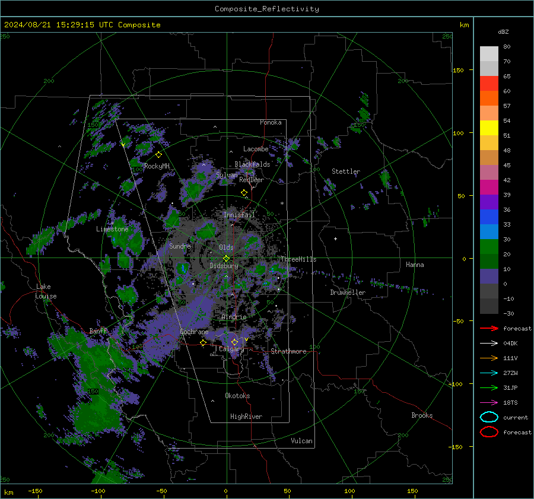Select the Drumheller label on the map
534x499 pixels.
(x=348, y=293)
